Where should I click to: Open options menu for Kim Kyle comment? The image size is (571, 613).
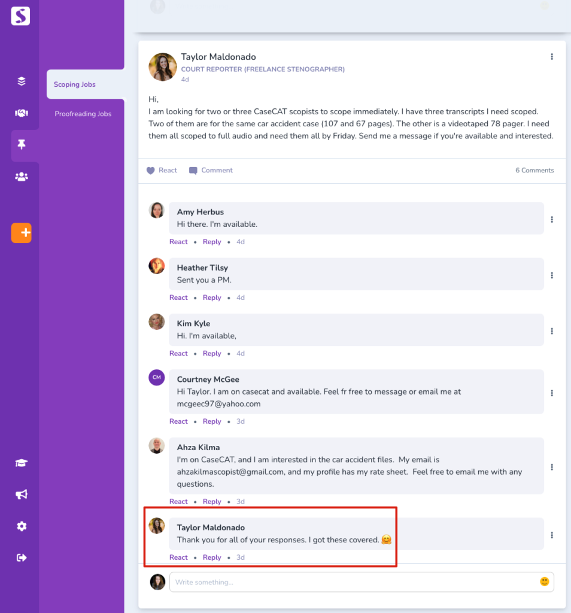tap(552, 331)
